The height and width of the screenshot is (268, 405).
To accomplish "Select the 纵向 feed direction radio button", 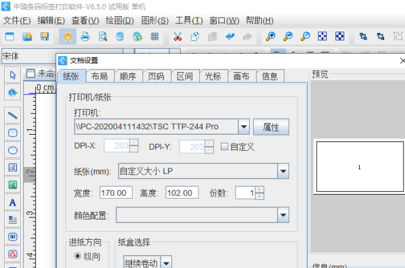I will (x=78, y=256).
